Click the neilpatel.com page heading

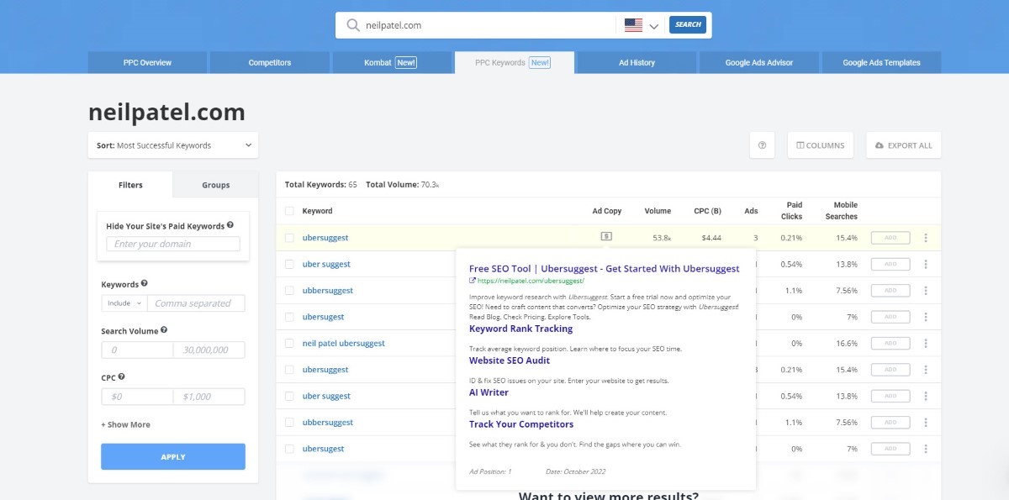[x=166, y=111]
